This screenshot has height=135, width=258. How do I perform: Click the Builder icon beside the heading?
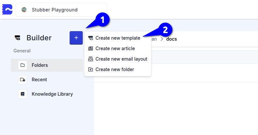click(x=18, y=38)
